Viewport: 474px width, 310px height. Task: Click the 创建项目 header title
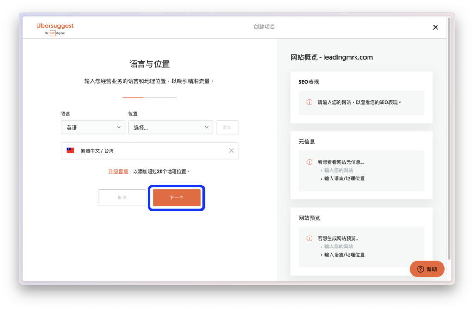point(264,26)
